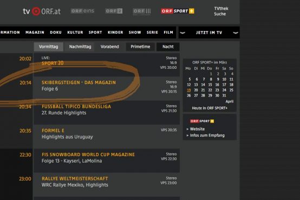
Task: Open the Sport category in the menu
Action: (95, 33)
